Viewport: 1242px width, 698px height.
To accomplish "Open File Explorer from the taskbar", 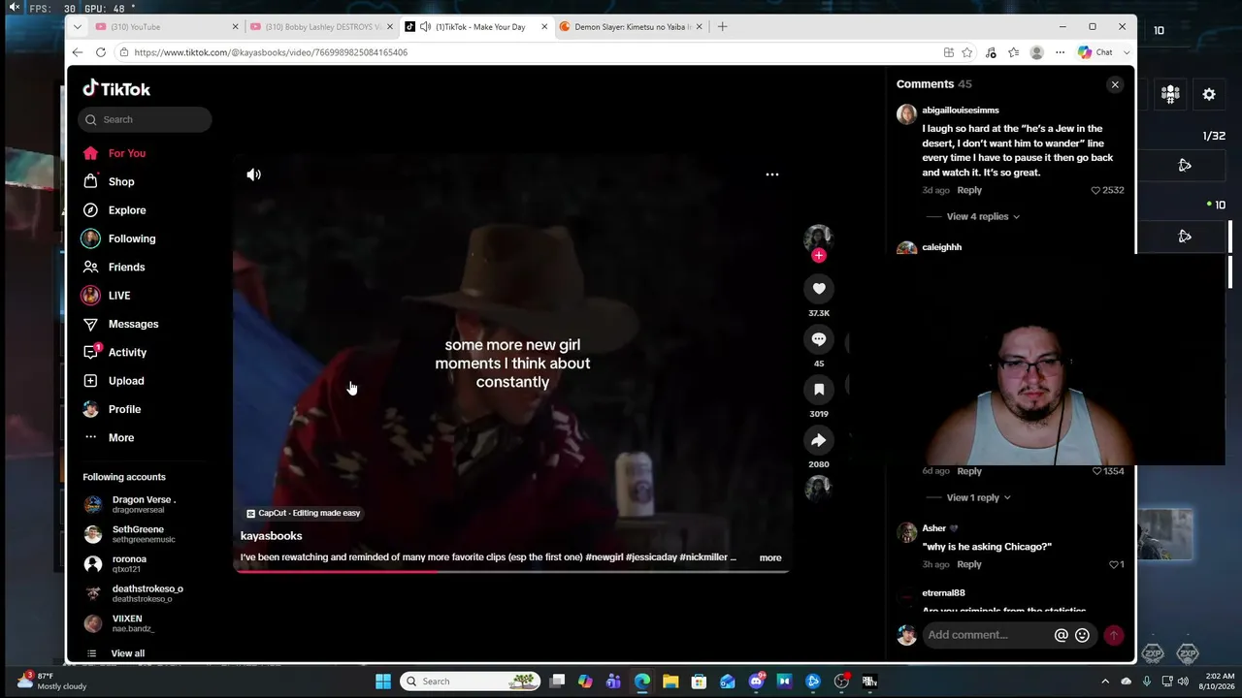I will (670, 682).
